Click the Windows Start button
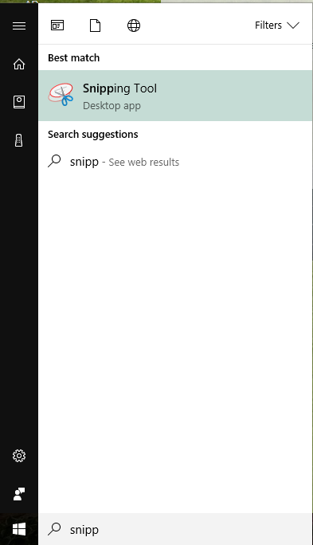The height and width of the screenshot is (545, 313). [19, 529]
